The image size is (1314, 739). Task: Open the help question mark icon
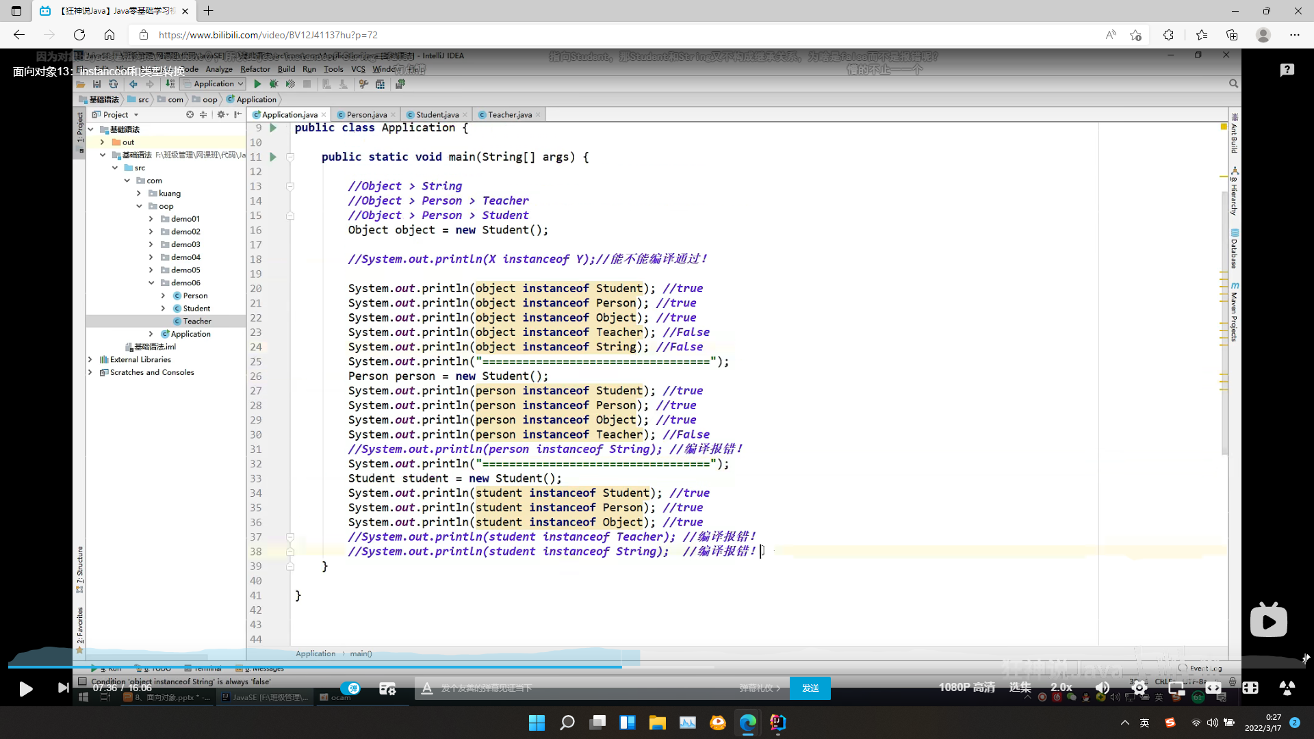point(1287,70)
